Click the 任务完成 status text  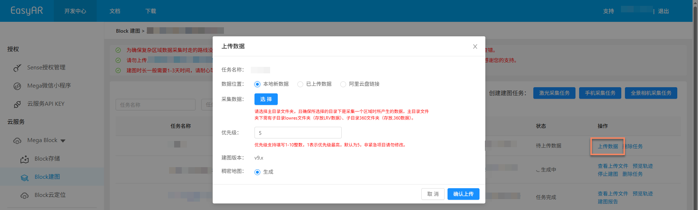tap(546, 197)
